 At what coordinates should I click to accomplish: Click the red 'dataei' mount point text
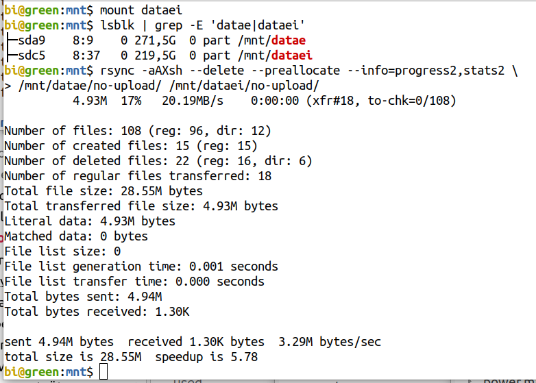292,55
